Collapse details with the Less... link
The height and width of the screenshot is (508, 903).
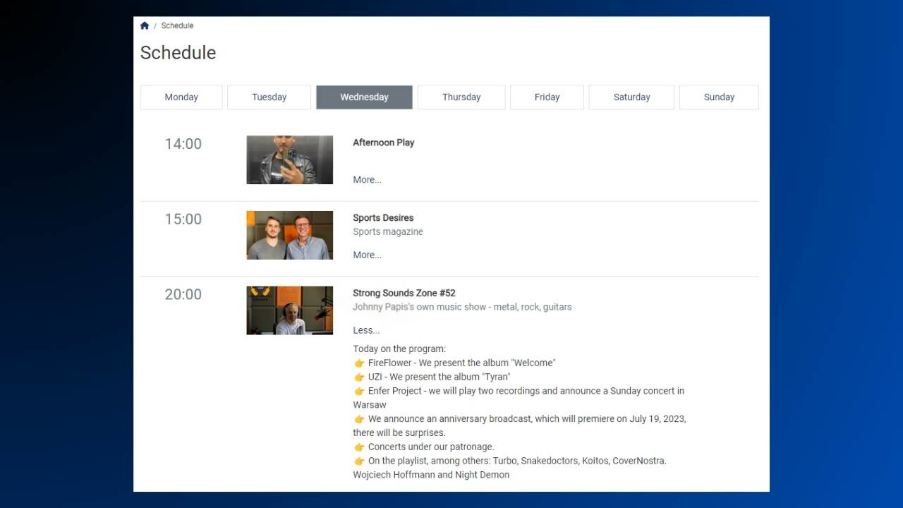[366, 330]
